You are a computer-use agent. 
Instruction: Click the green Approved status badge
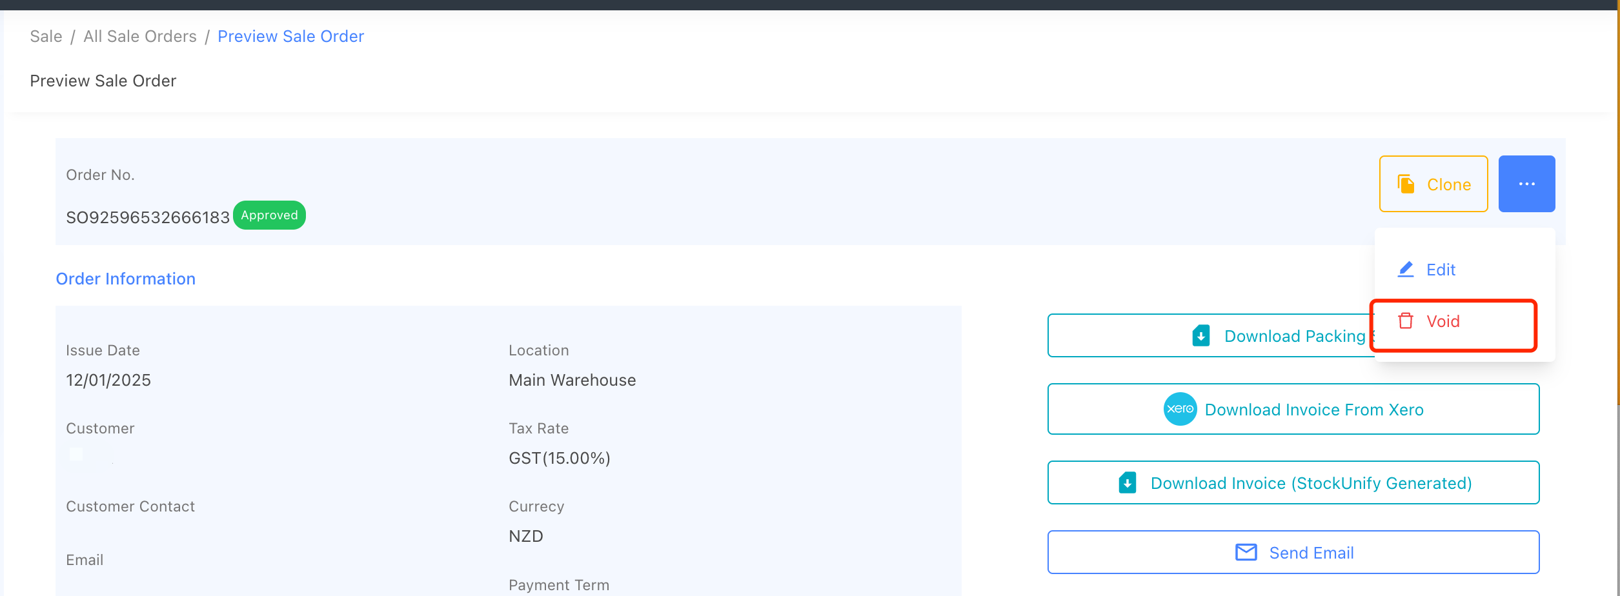pyautogui.click(x=269, y=215)
